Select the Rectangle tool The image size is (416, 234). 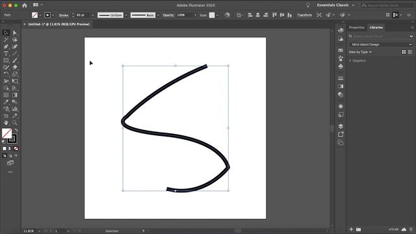point(6,60)
